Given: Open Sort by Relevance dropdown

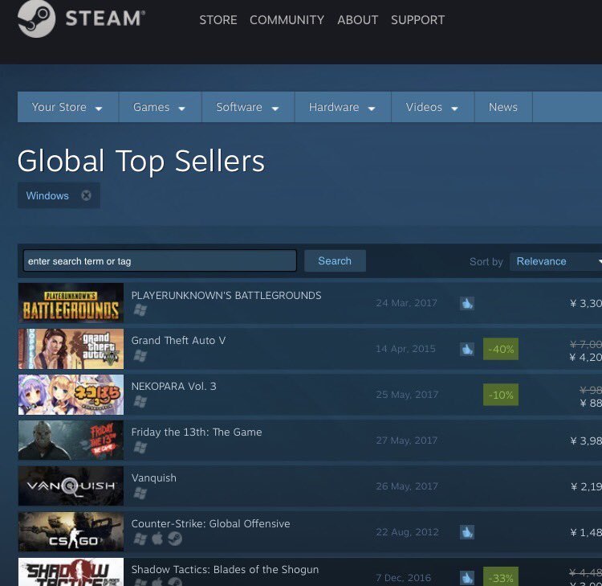Looking at the screenshot, I should click(555, 261).
